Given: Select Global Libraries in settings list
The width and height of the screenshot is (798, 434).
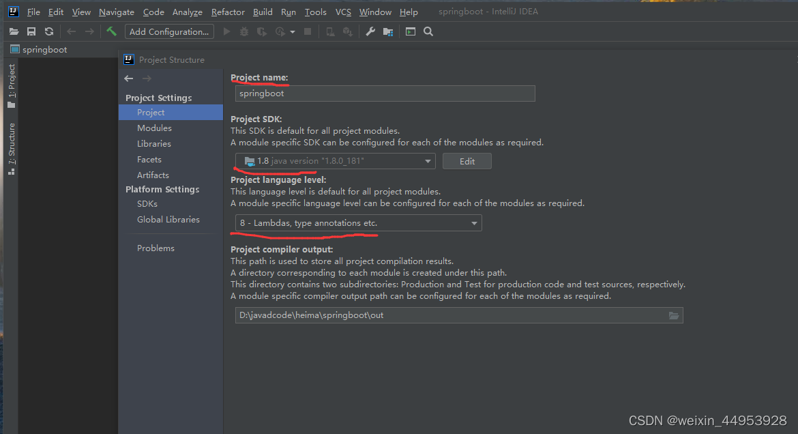Looking at the screenshot, I should (x=171, y=219).
